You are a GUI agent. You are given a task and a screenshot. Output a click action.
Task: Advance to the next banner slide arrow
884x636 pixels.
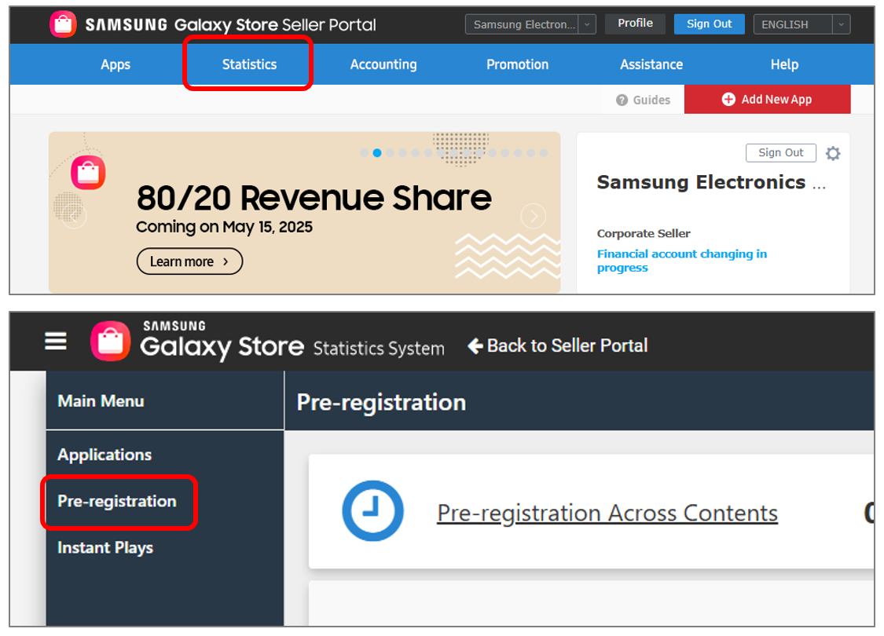click(x=534, y=216)
